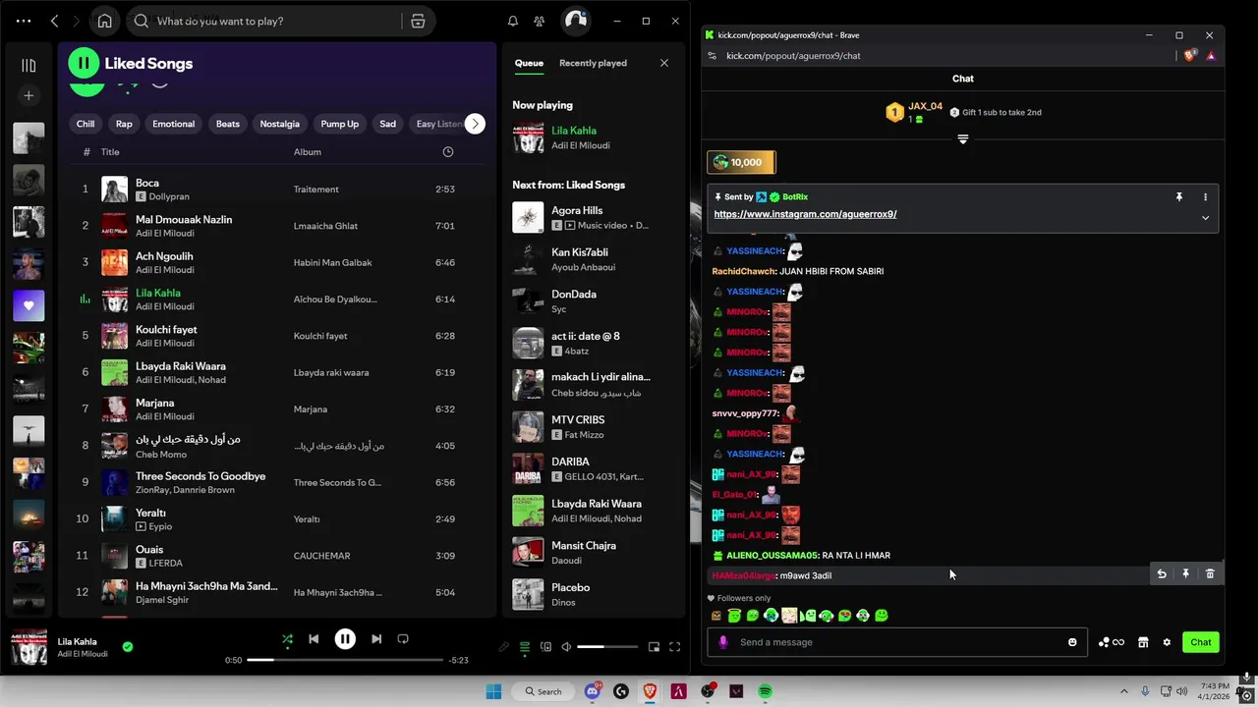
Task: Seek on the song progress bar
Action: pos(345,660)
